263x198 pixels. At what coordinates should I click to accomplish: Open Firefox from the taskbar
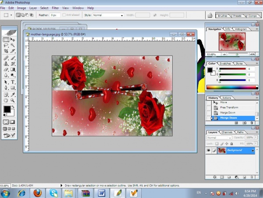click(x=37, y=192)
